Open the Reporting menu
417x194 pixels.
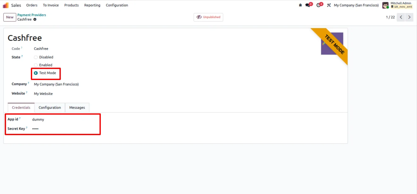point(92,5)
